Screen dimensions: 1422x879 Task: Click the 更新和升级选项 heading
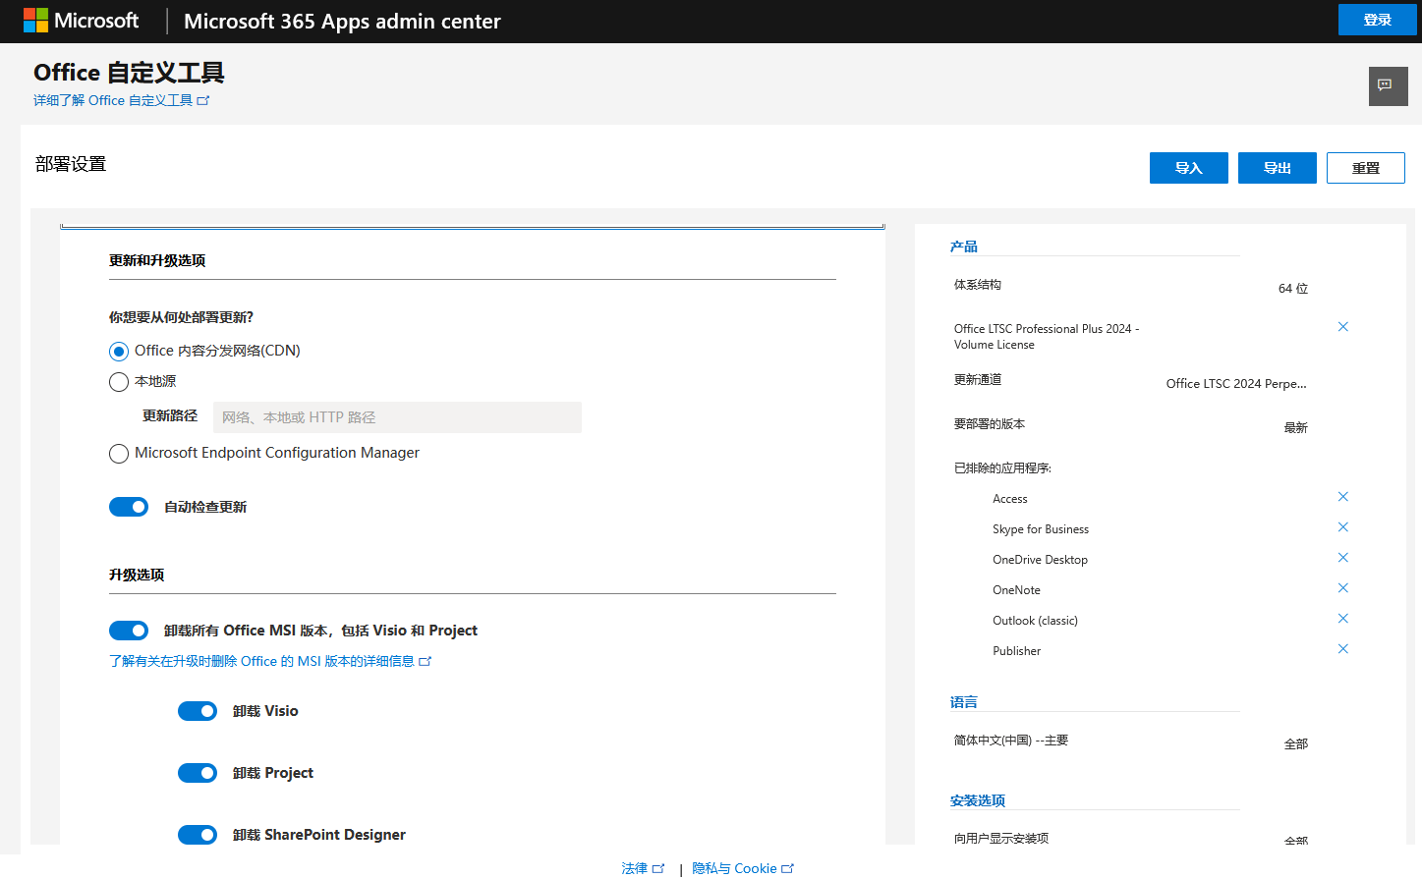point(157,260)
